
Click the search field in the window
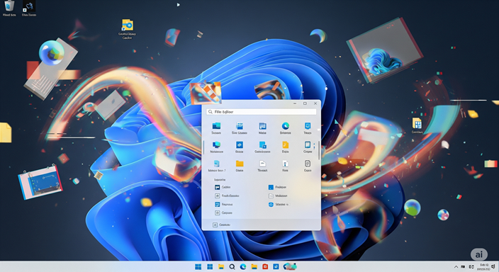262,112
